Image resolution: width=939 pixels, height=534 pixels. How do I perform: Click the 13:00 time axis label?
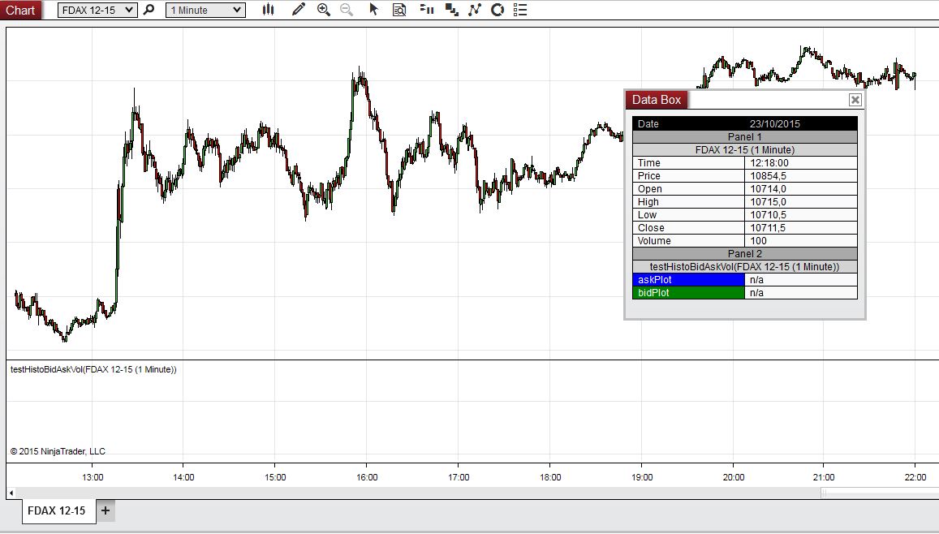tap(93, 477)
